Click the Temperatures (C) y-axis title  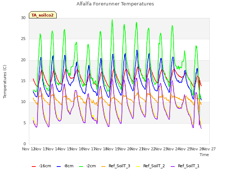[x=5, y=81]
